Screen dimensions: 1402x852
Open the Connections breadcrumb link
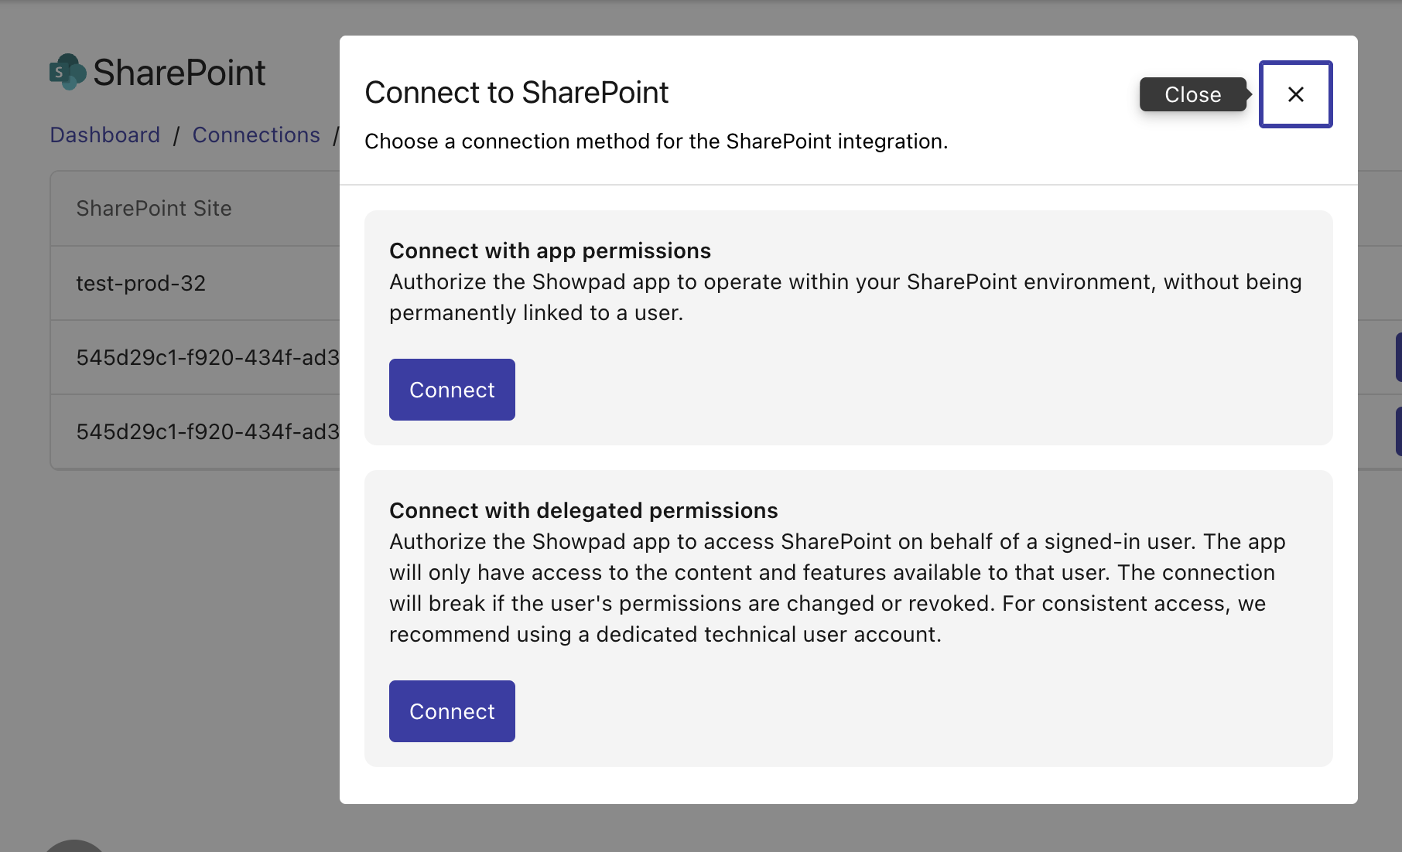tap(256, 135)
